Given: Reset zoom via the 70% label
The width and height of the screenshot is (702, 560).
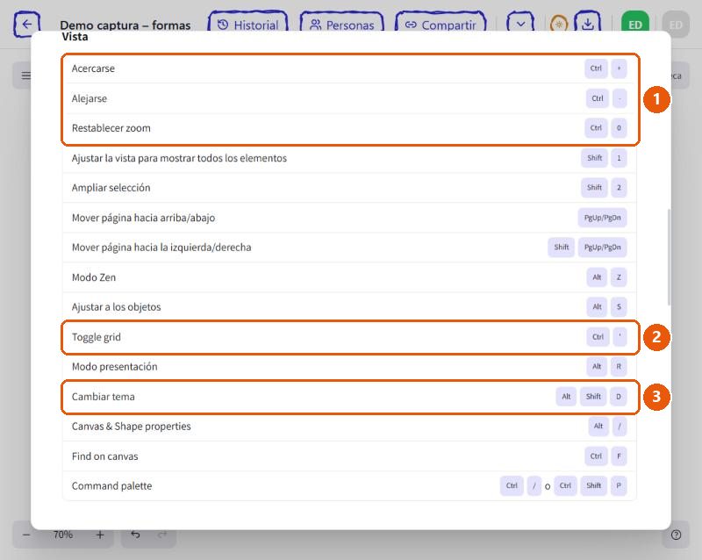Looking at the screenshot, I should pos(63,535).
